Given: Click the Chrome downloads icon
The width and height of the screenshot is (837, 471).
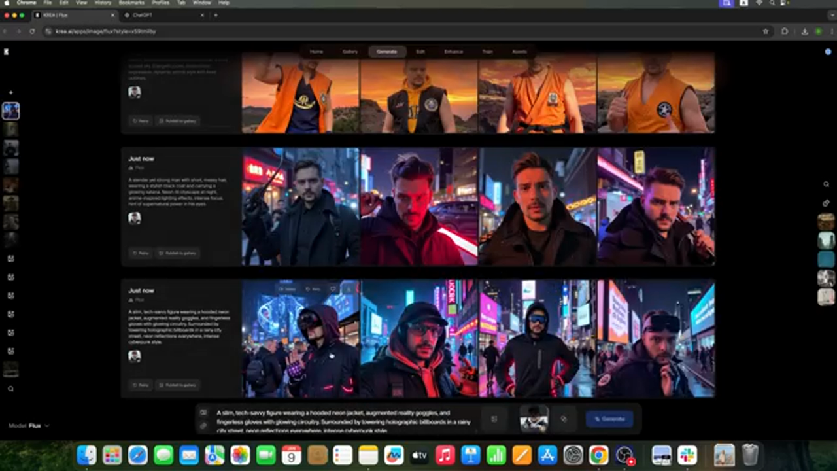Looking at the screenshot, I should [804, 31].
